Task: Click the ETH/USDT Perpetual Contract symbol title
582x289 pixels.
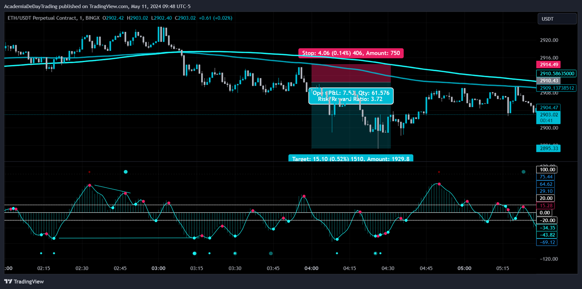Action: [x=43, y=18]
